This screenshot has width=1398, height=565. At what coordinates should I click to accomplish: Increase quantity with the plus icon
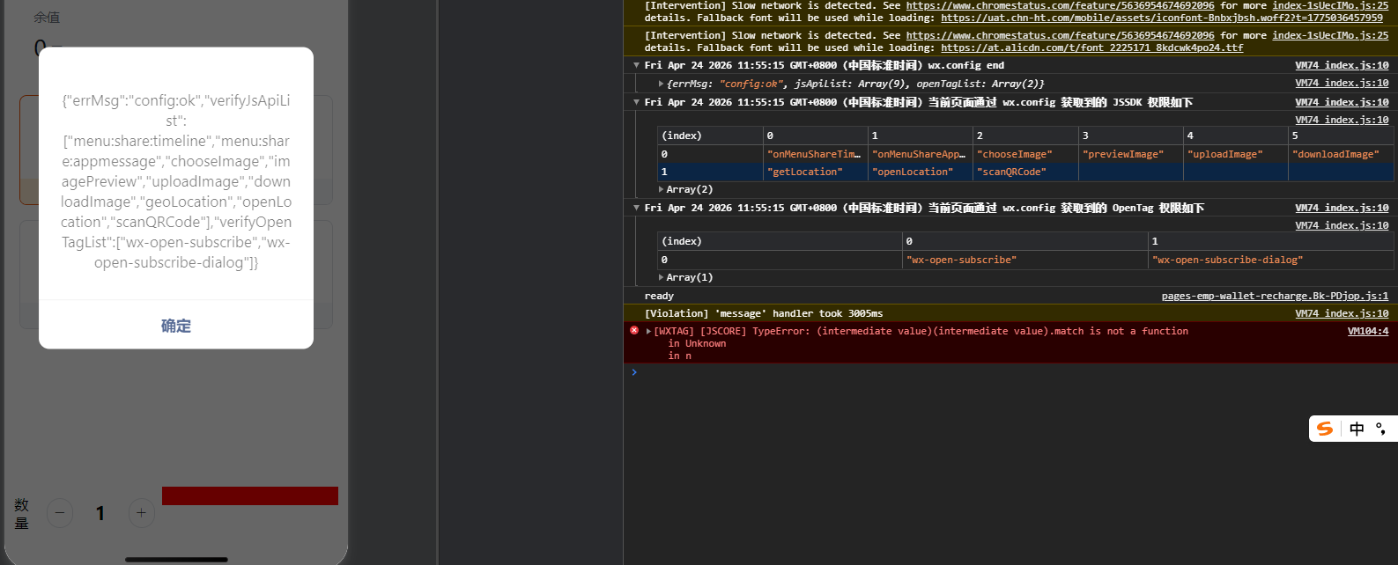[x=141, y=513]
